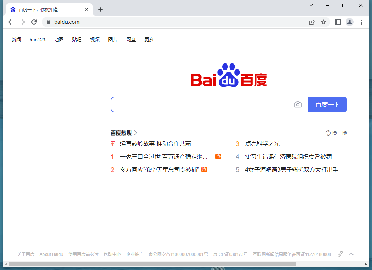Click the scrollbar left arrow
372x270 pixels.
coord(6,264)
